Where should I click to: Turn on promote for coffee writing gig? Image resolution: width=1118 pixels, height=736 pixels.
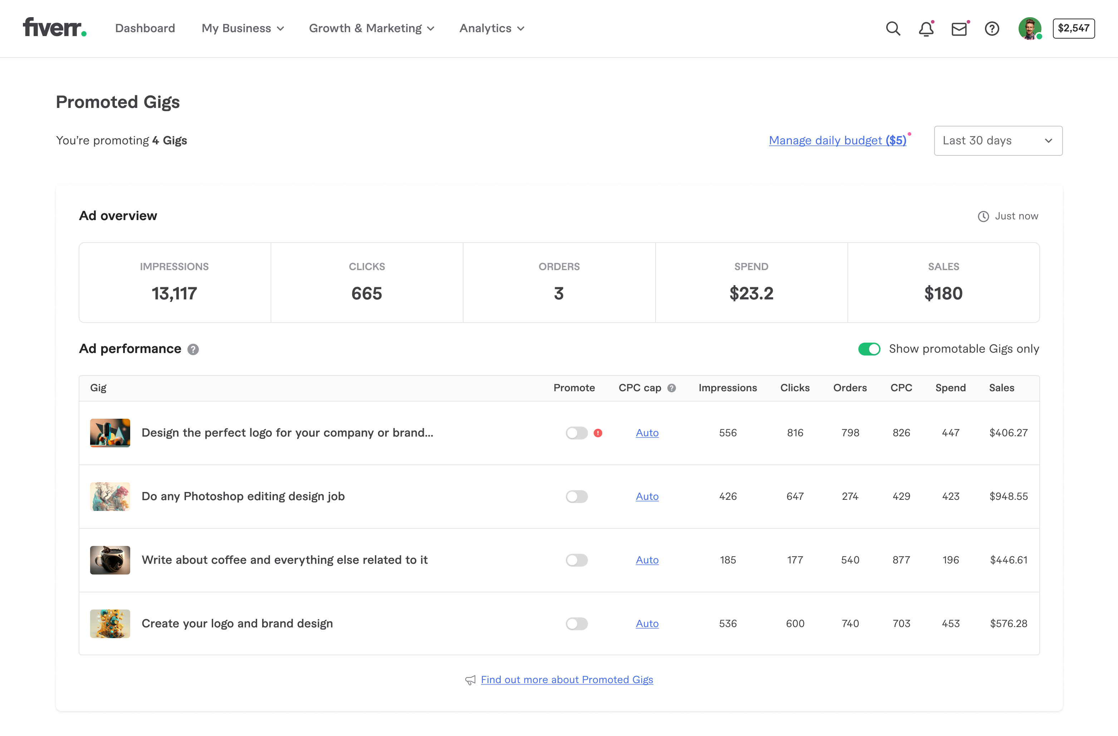[x=577, y=560]
